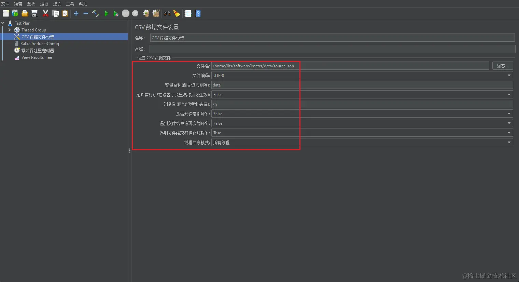The image size is (519, 282).
Task: Focus the 注释 comment input field
Action: (332, 49)
